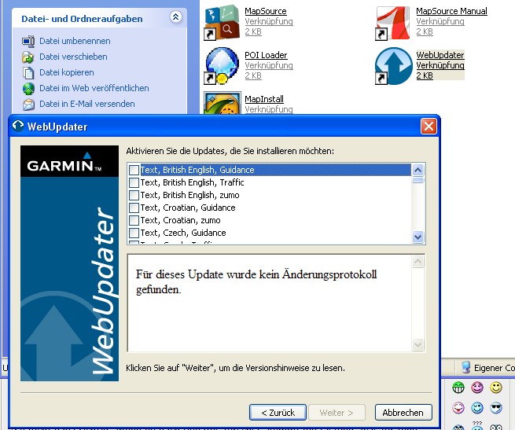This screenshot has height=430, width=515.
Task: Click the Datei in E-Mail versenden icon
Action: [29, 104]
